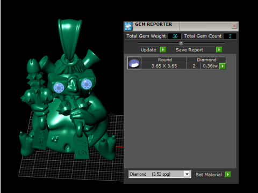
Task: Click the Total Gem Weight value field
Action: pyautogui.click(x=175, y=36)
